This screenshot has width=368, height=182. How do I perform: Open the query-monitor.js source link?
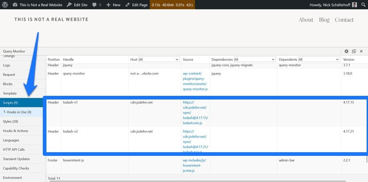pos(195,81)
